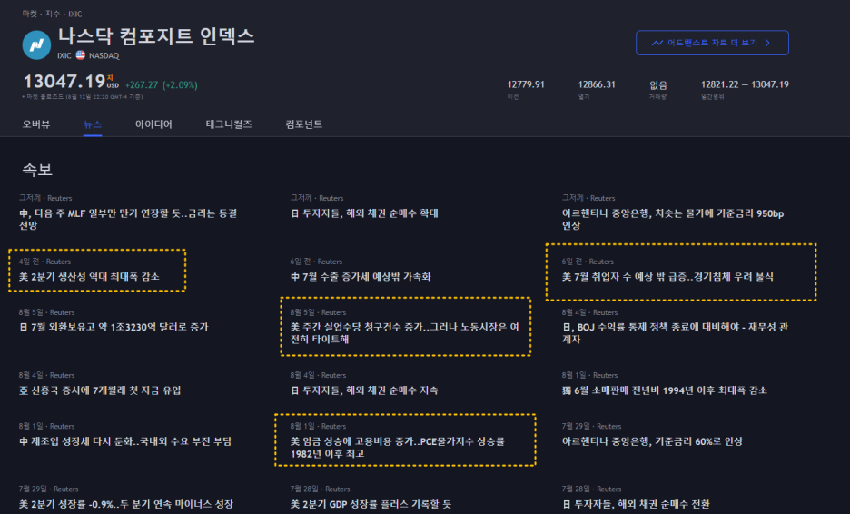The height and width of the screenshot is (514, 850).
Task: Open 日 투자자들, 해외 채권 순매수 전환 headline
Action: [x=636, y=504]
